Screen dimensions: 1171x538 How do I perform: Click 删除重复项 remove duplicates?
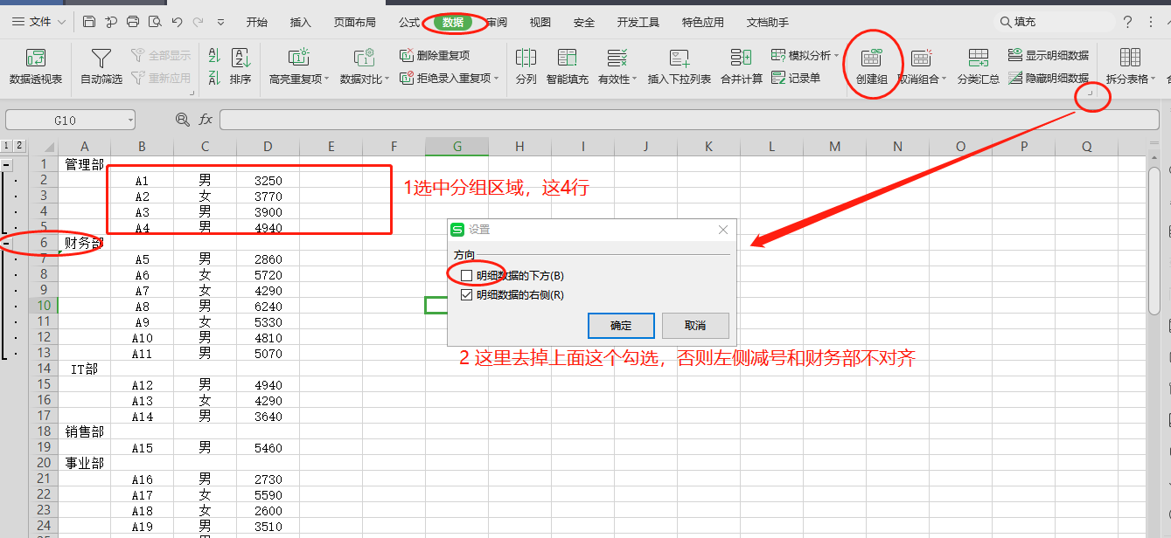pos(435,55)
